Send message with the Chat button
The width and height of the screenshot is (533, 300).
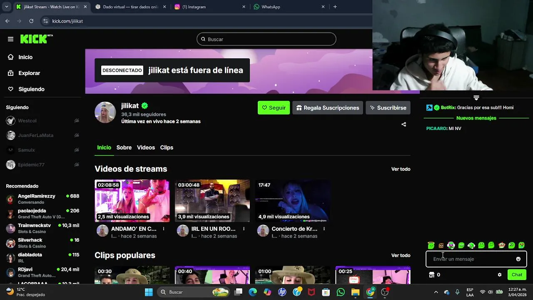click(517, 275)
